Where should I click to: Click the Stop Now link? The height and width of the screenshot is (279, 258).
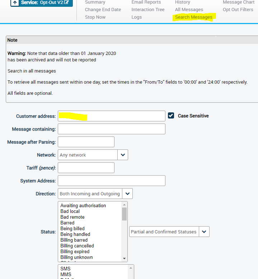click(x=95, y=17)
